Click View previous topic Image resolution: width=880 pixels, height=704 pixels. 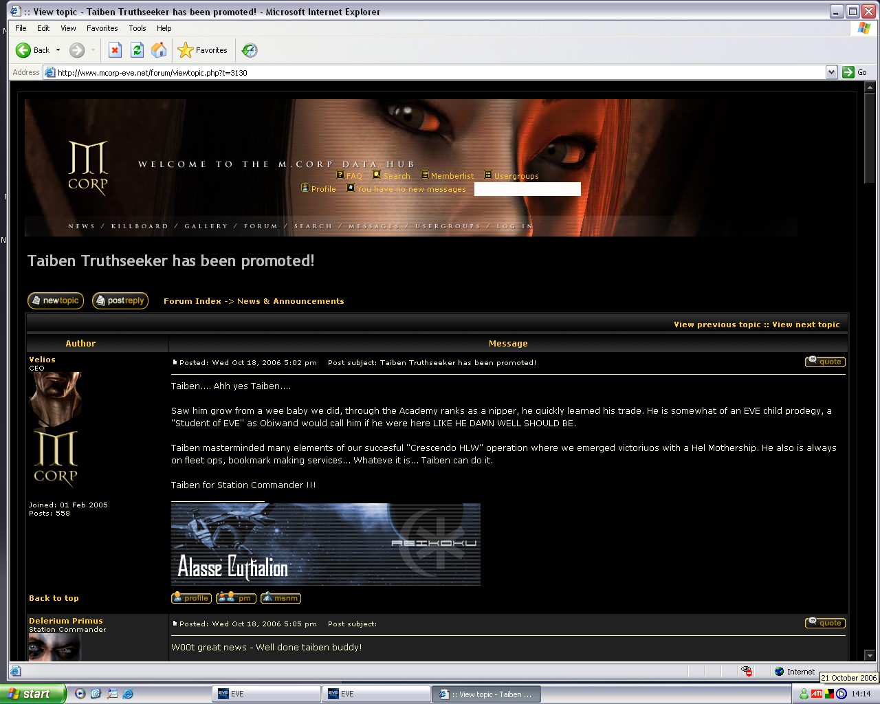tap(717, 324)
